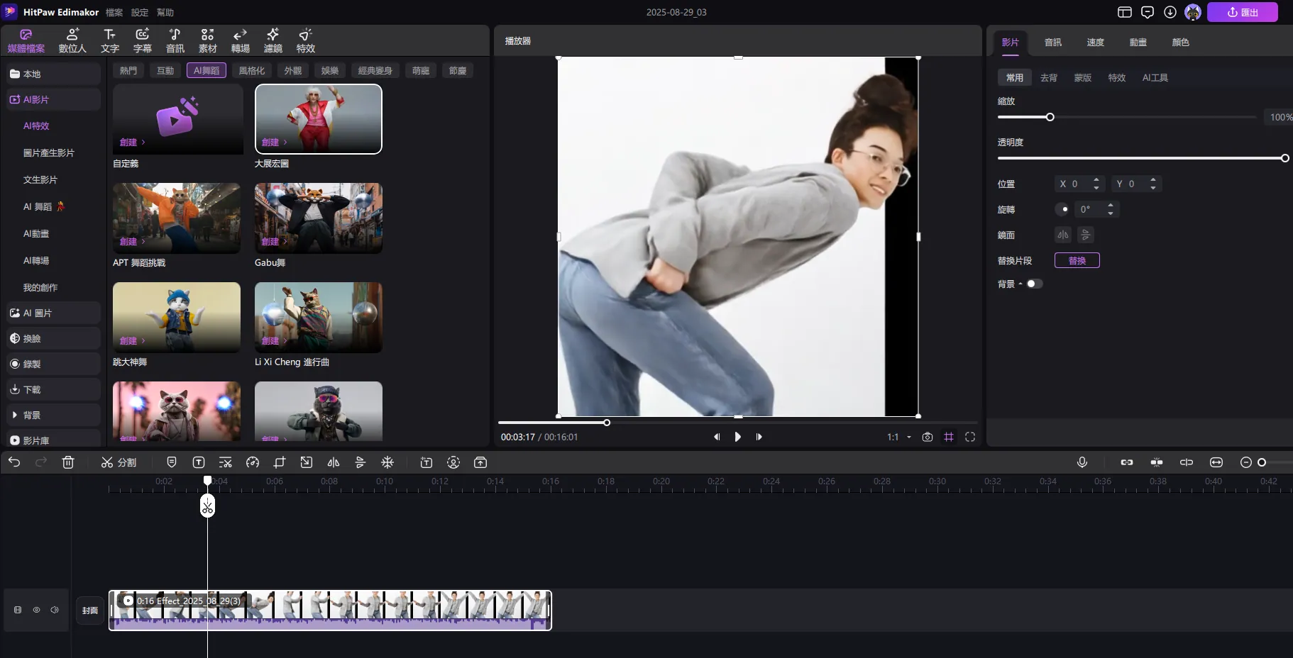Viewport: 1293px width, 658px height.
Task: Click the 替換 replace clip button
Action: point(1077,260)
